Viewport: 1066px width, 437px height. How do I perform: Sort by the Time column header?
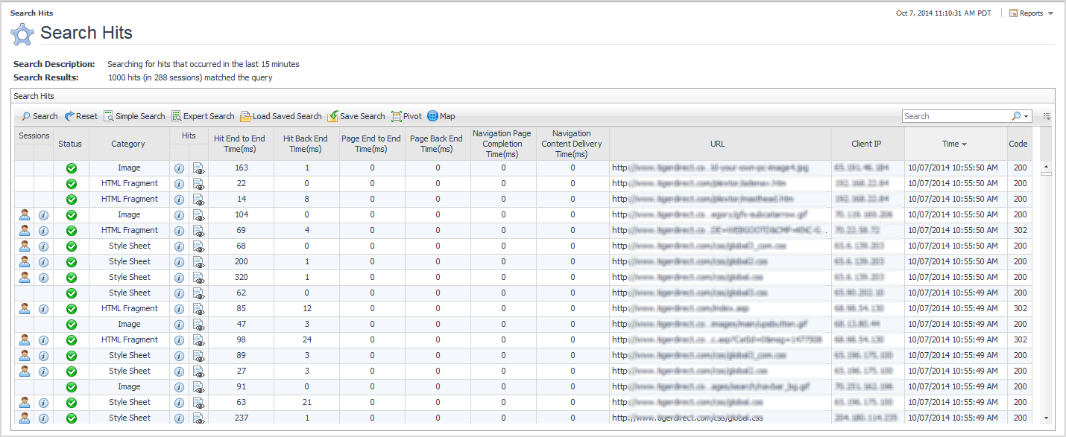[954, 144]
